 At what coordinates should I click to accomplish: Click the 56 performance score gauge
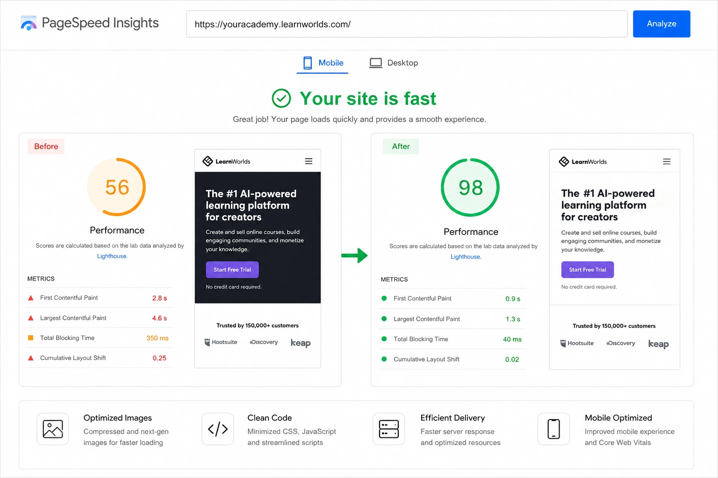[117, 187]
